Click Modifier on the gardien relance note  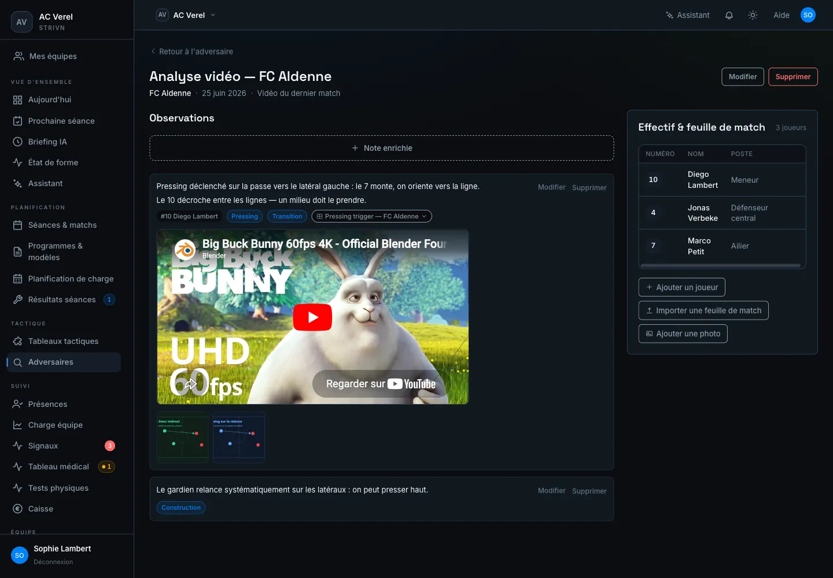coord(552,491)
